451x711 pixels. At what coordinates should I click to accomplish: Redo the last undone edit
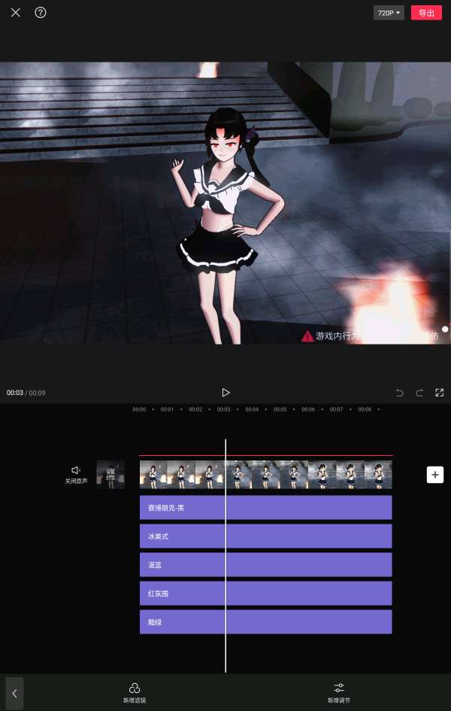click(x=419, y=392)
